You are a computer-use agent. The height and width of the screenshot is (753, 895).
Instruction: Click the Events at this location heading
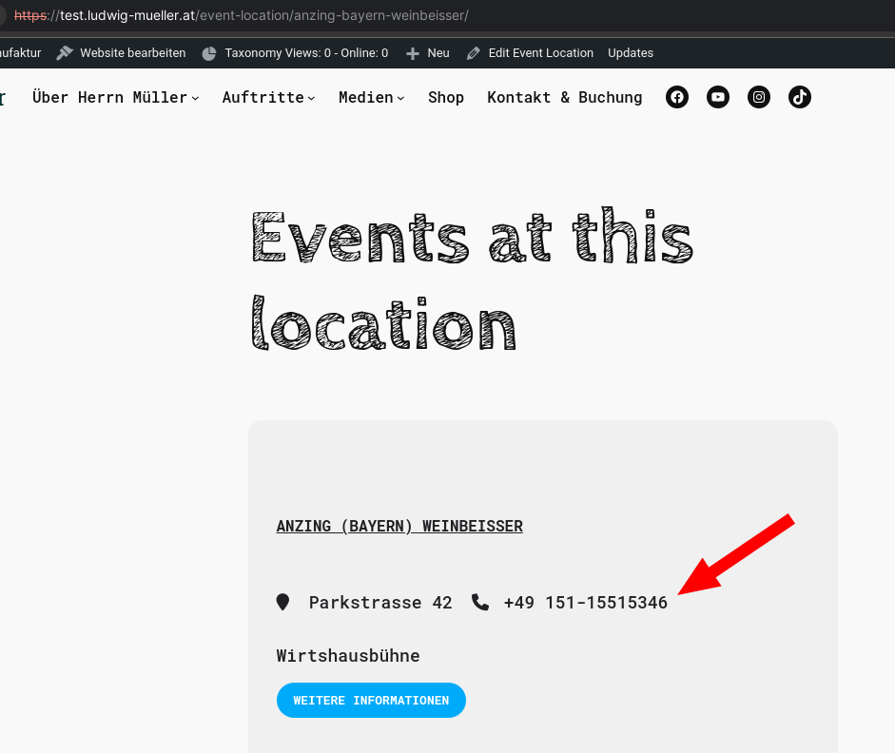tap(472, 280)
